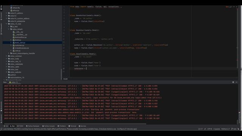This screenshot has height=136, width=242.
Task: Open the Python Console tab
Action: coord(48,126)
